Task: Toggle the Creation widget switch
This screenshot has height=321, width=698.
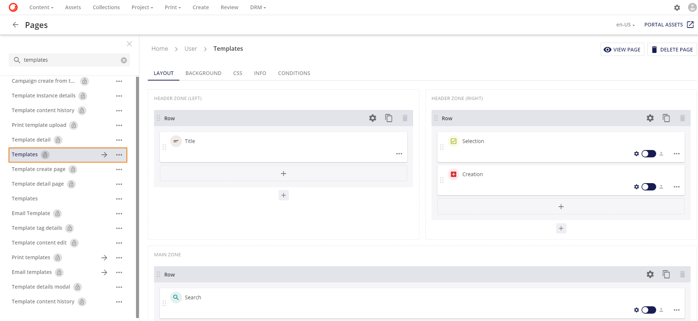Action: pos(648,187)
